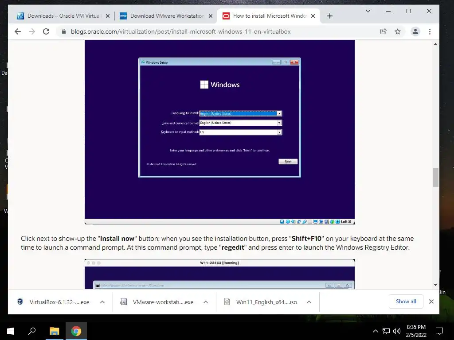Show hidden system tray icons
This screenshot has height=340, width=454.
375,331
